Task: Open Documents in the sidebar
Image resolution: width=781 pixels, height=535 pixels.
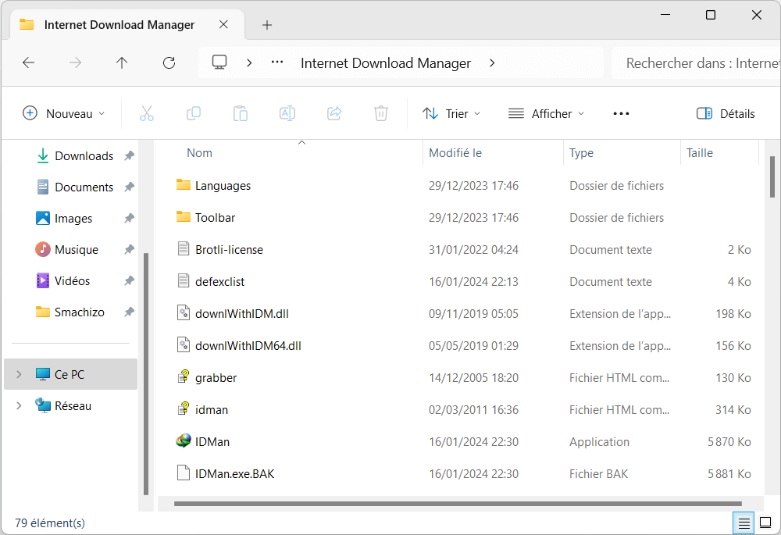Action: pos(84,187)
